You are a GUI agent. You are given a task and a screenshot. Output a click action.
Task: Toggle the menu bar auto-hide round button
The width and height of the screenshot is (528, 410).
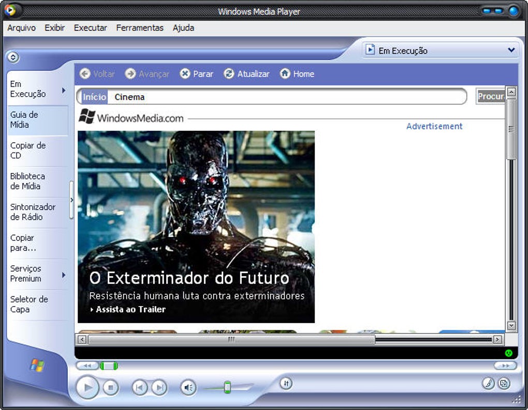13,57
